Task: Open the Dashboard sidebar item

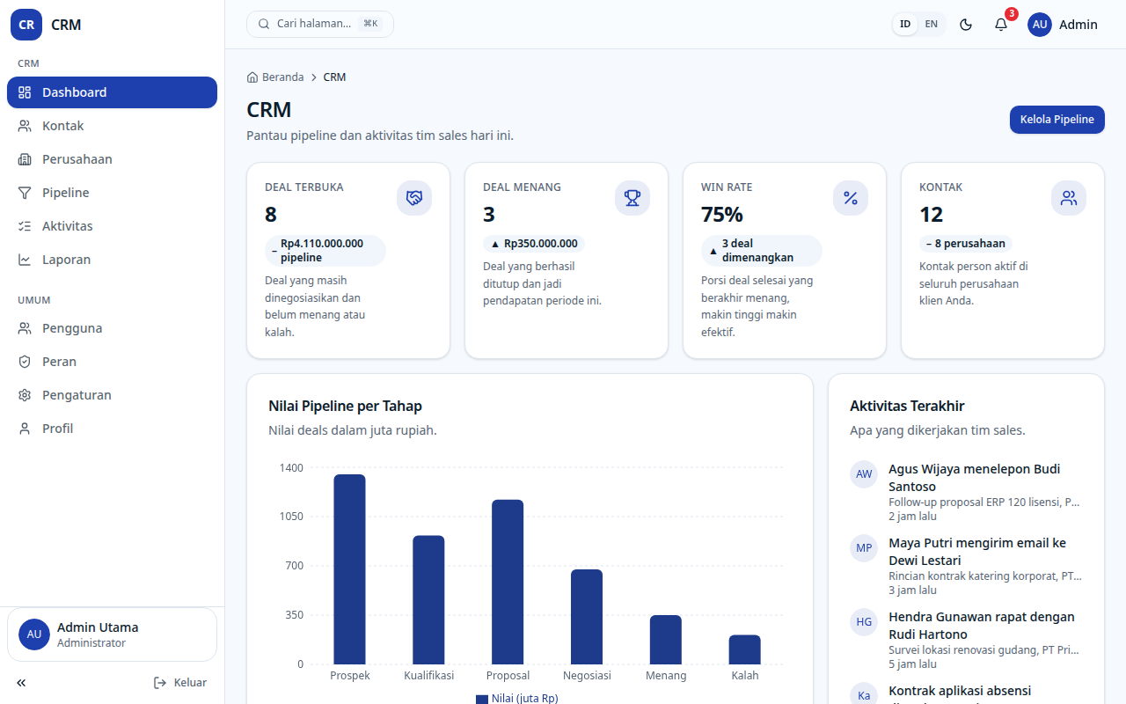Action: [112, 92]
